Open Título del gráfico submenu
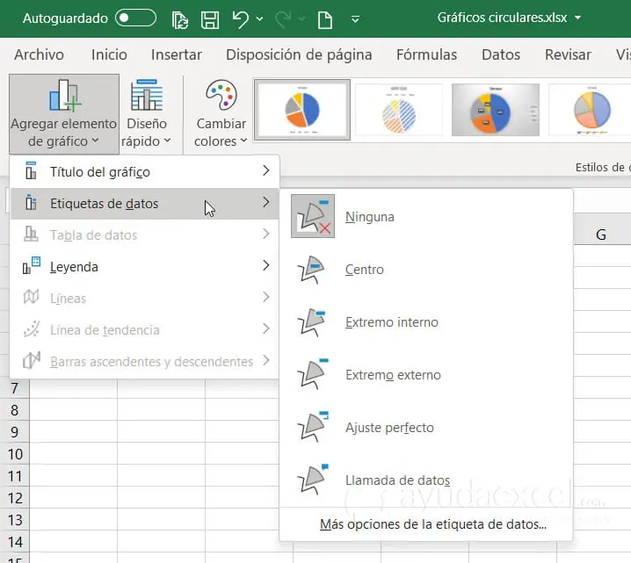631x563 pixels. pyautogui.click(x=145, y=172)
